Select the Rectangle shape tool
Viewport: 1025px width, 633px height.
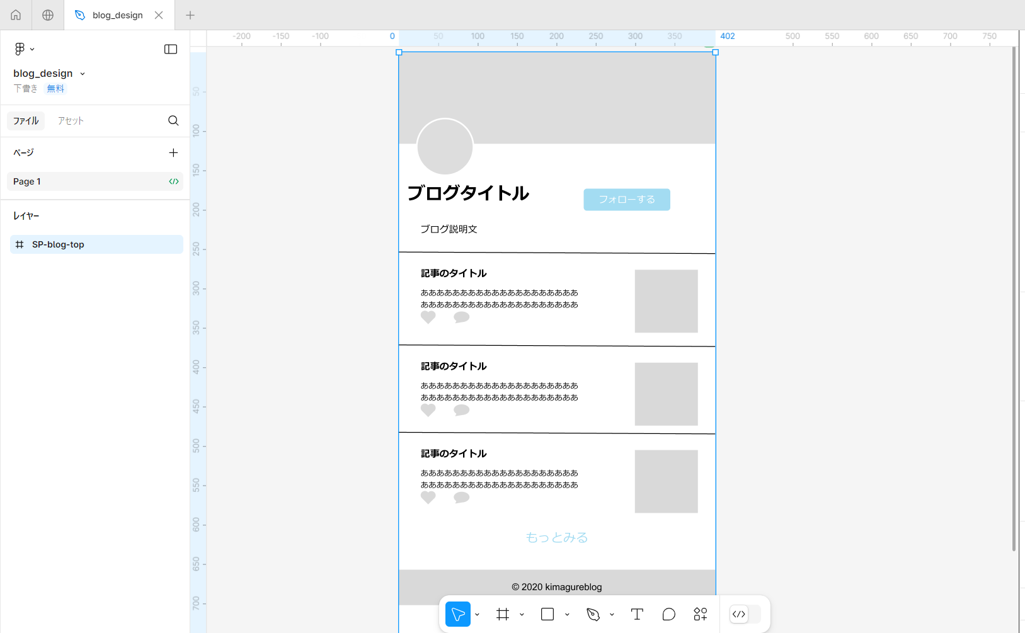coord(547,614)
